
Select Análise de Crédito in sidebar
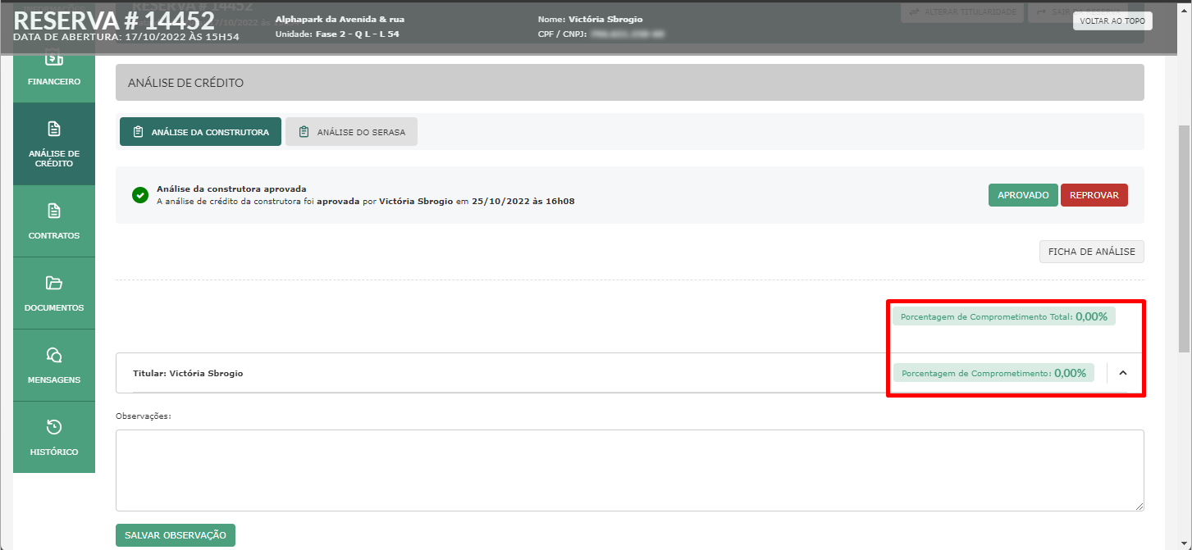54,143
